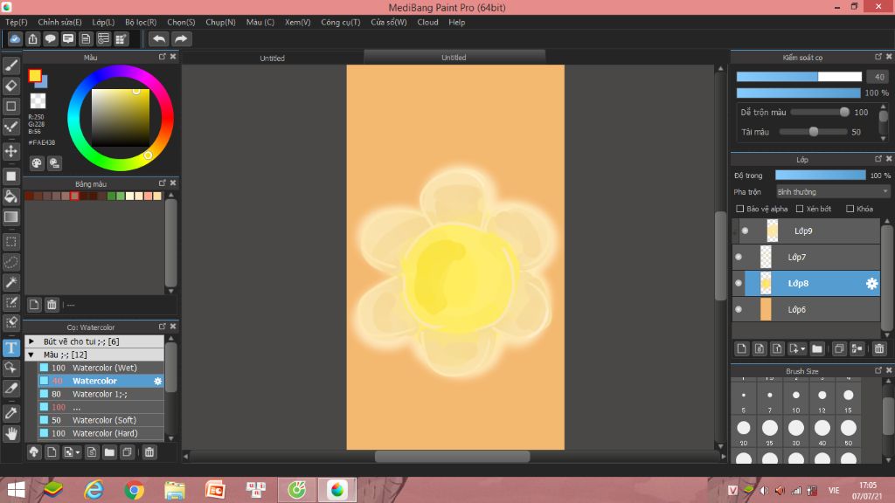Select the Eyedropper tool
895x503 pixels.
coord(10,413)
